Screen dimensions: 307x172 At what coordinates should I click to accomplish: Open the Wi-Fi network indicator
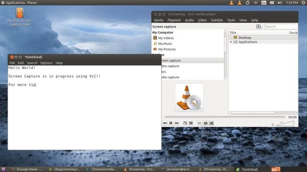(x=256, y=2)
